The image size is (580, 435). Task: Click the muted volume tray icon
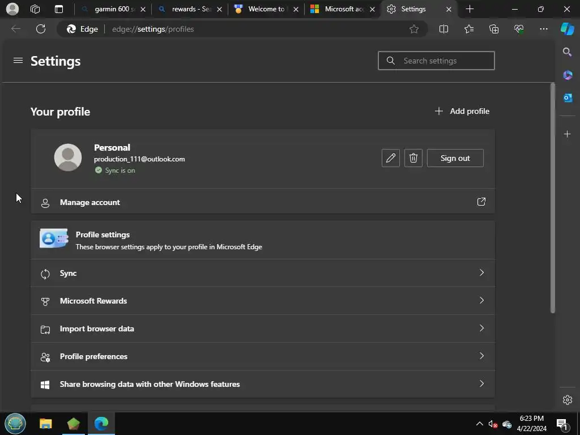(x=493, y=424)
